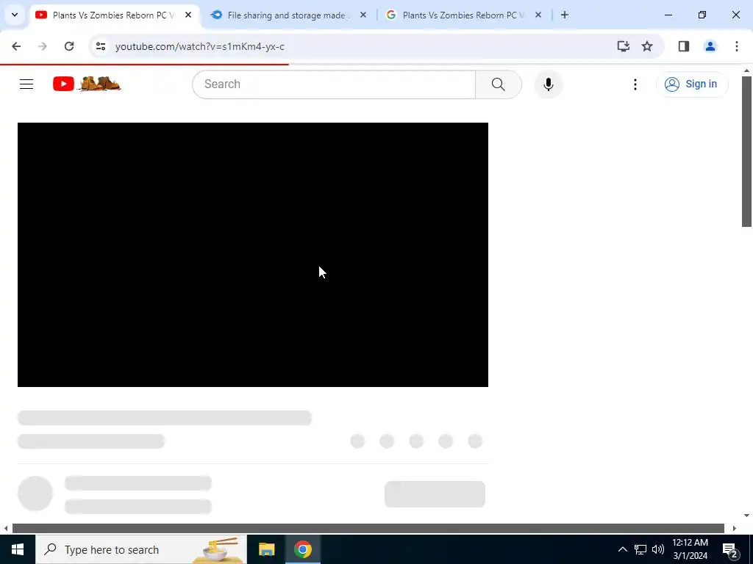The image size is (753, 564).
Task: Close the YouTube Plants Vs Zombies tab
Action: (x=188, y=15)
